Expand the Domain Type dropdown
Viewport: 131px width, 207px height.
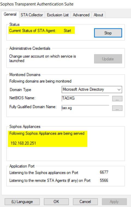tap(92, 90)
